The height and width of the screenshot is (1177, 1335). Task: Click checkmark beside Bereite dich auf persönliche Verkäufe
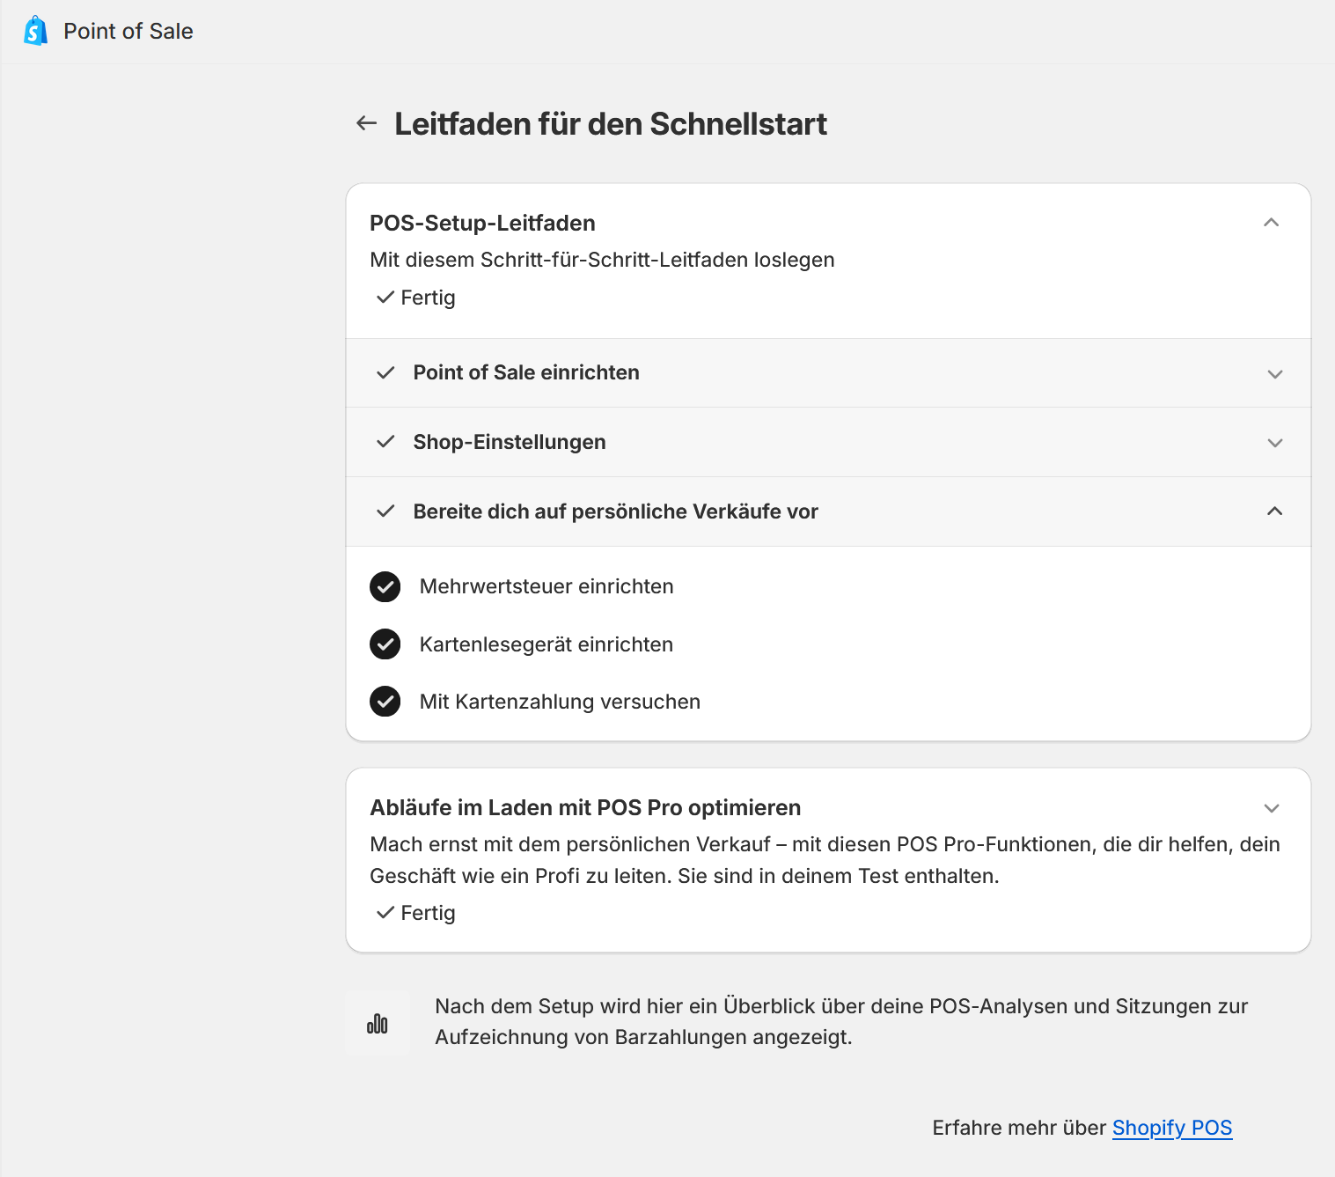click(x=385, y=511)
